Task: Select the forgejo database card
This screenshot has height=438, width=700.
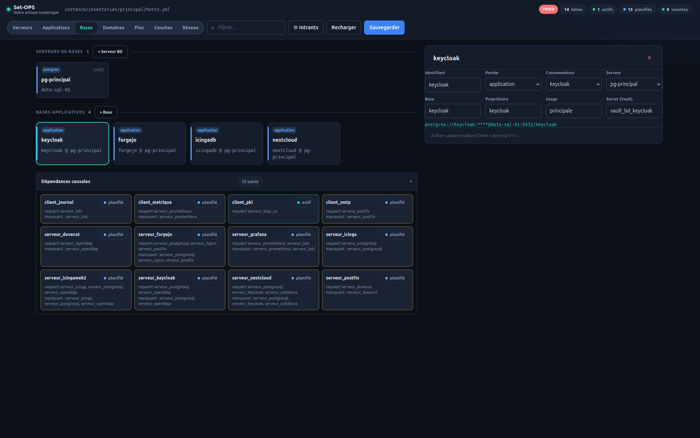Action: 149,144
